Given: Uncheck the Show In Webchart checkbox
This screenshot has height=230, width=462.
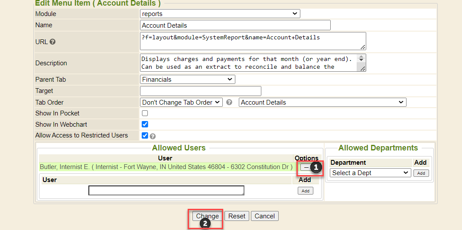Looking at the screenshot, I should pyautogui.click(x=145, y=125).
